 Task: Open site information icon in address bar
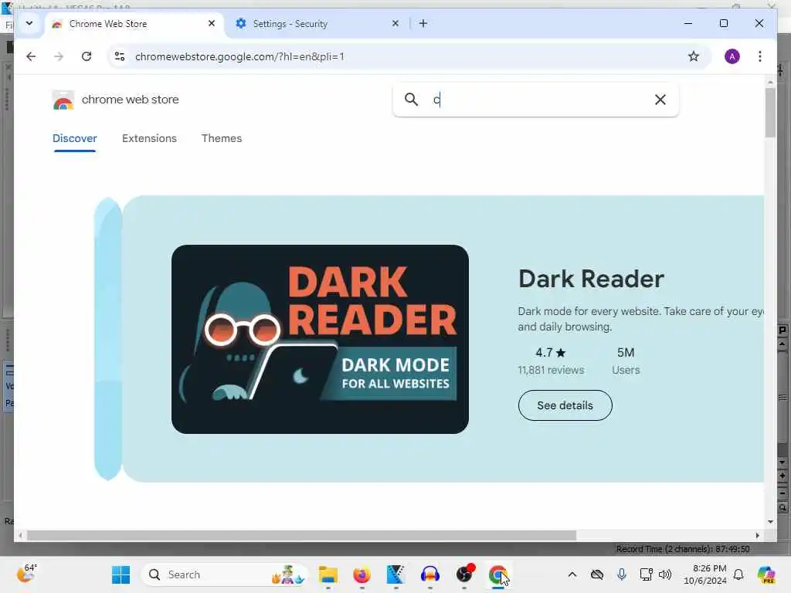[x=120, y=56]
